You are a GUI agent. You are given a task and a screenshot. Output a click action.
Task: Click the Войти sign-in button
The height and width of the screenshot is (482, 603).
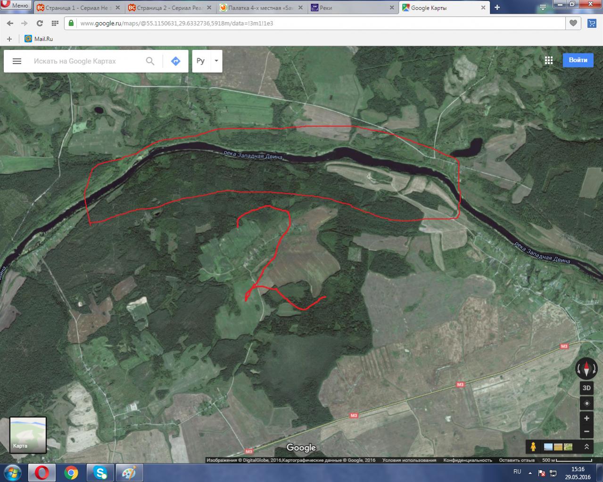pyautogui.click(x=578, y=60)
